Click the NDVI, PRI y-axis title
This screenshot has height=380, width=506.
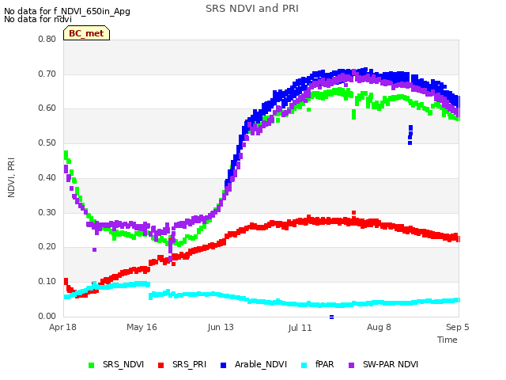(11, 177)
